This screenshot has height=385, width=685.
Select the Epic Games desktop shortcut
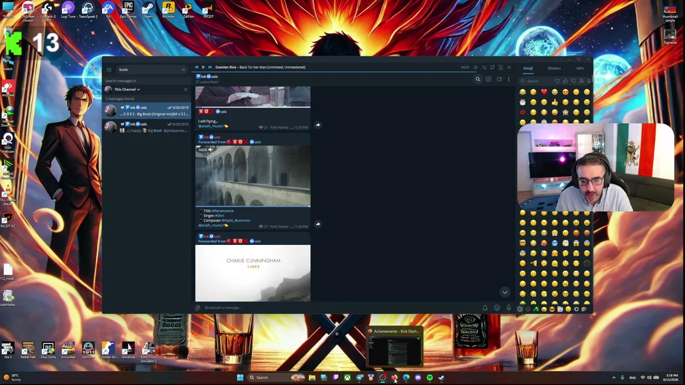click(128, 10)
